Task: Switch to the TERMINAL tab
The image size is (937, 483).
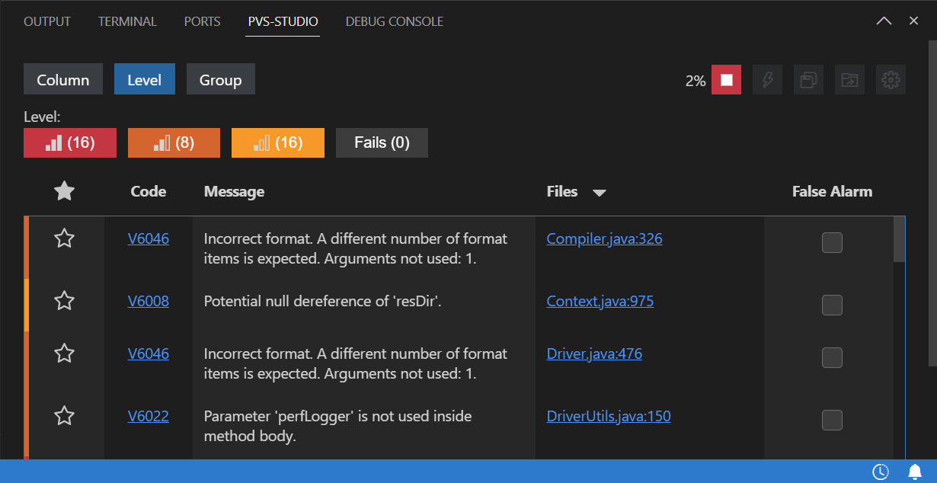Action: pos(126,21)
